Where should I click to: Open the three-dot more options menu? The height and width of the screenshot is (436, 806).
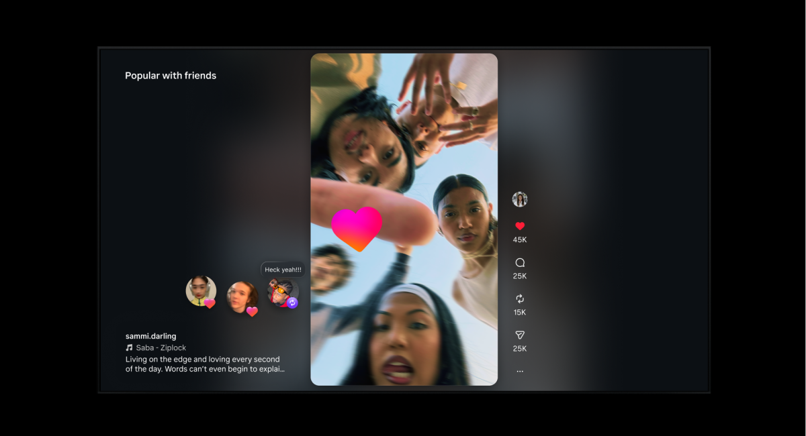tap(519, 371)
